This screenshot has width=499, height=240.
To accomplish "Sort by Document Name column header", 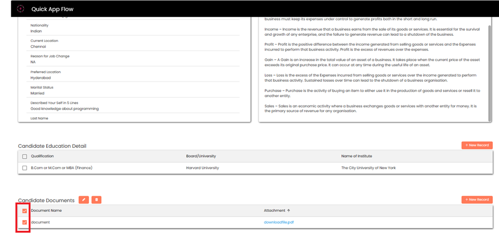I will point(46,210).
